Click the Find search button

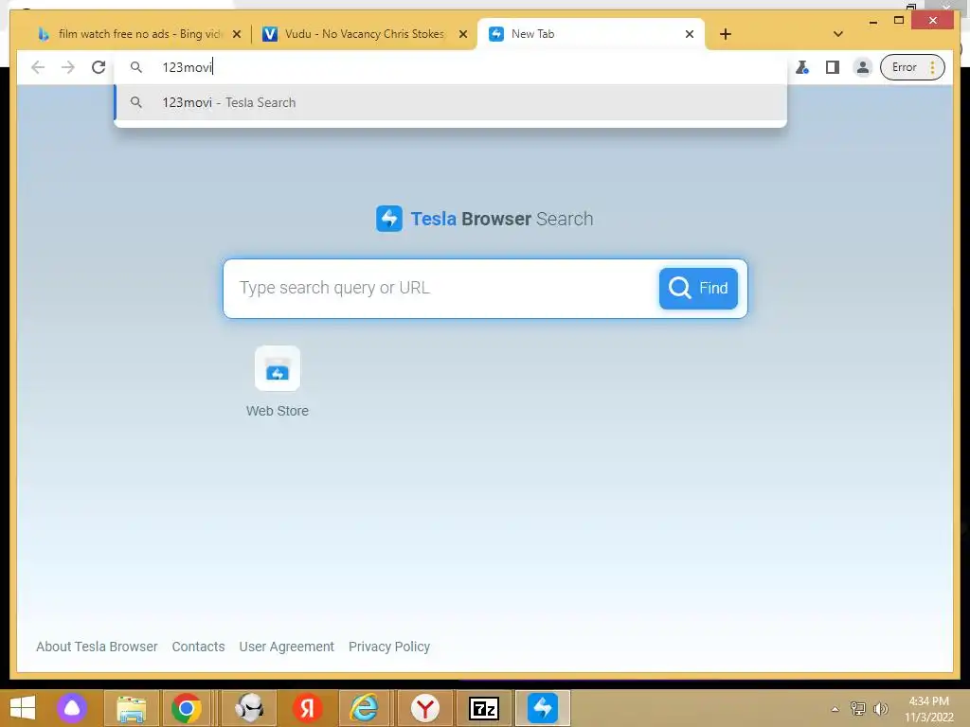[698, 288]
